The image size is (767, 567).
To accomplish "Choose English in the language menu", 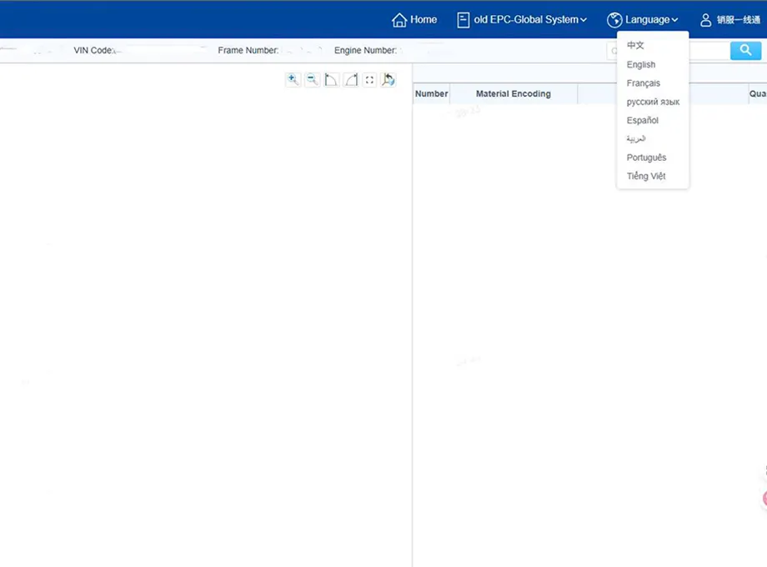I will 641,65.
